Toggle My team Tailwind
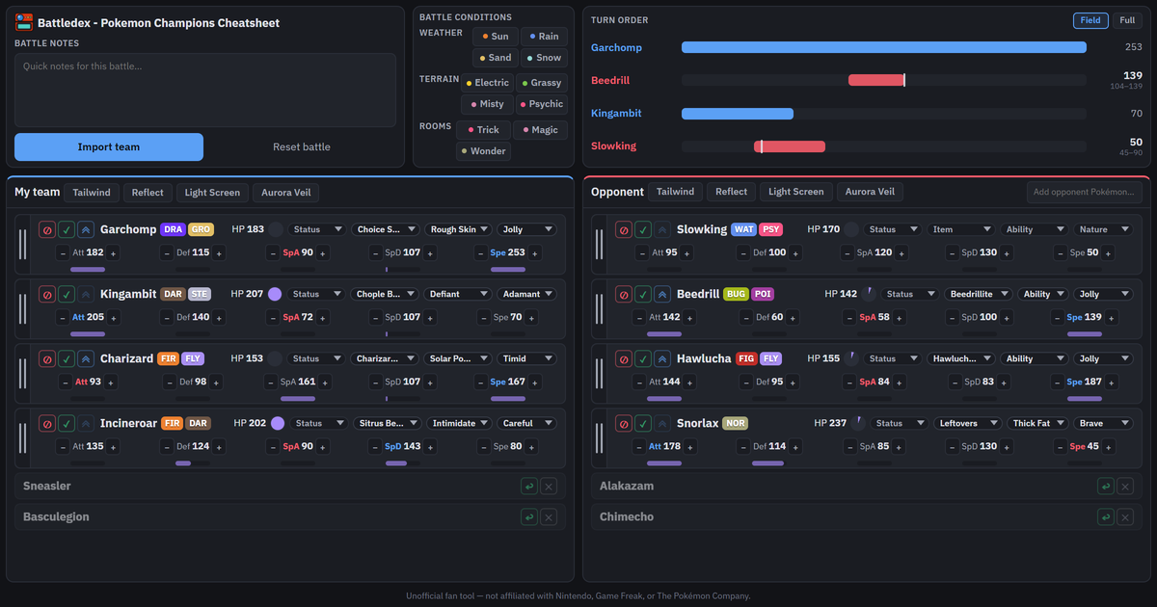 (92, 193)
